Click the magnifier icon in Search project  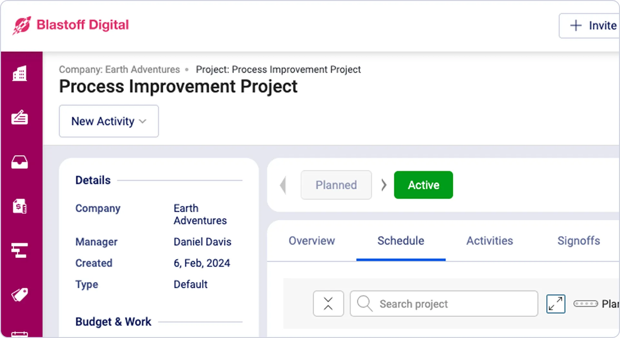coord(365,304)
